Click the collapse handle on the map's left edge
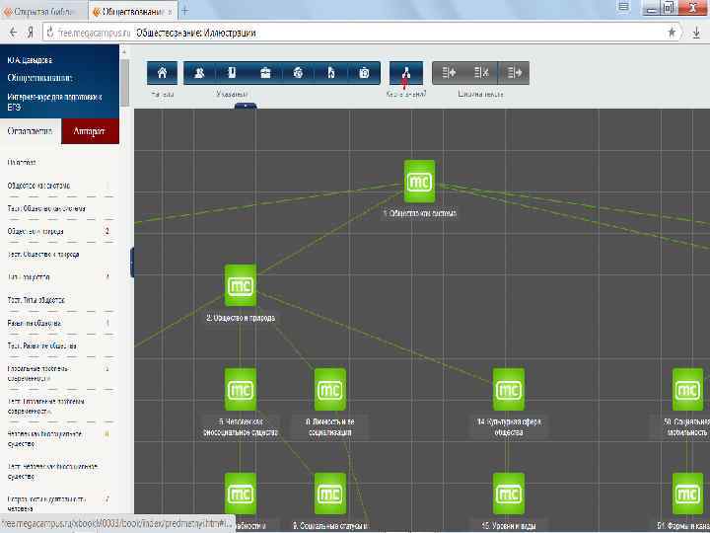Viewport: 710px width, 533px height. (x=132, y=263)
